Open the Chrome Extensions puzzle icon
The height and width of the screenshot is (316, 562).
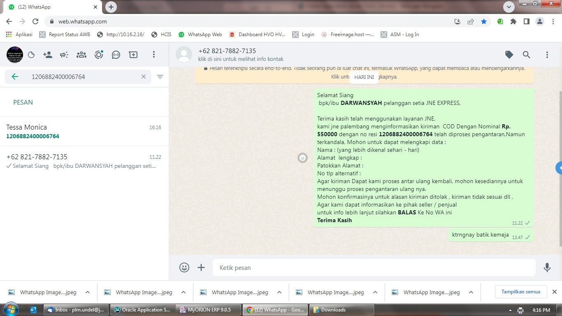coord(513,21)
